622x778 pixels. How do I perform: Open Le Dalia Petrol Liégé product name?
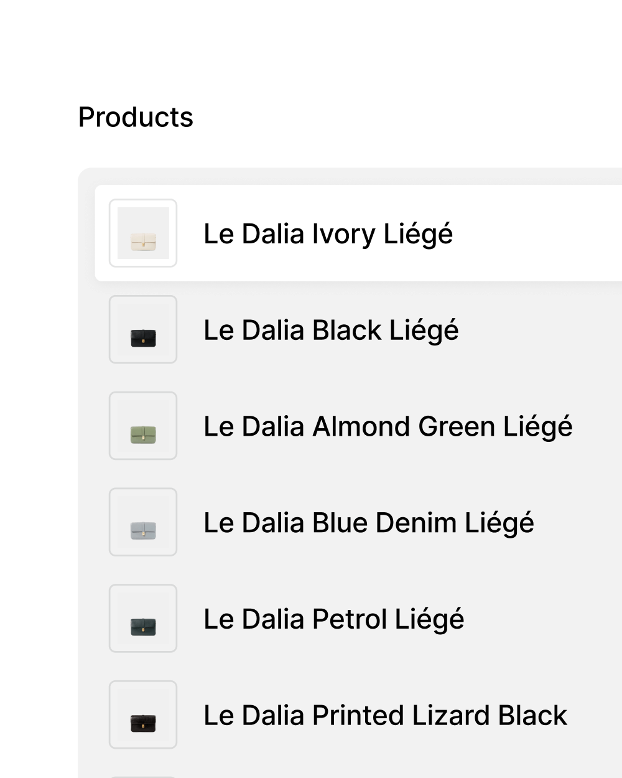333,619
